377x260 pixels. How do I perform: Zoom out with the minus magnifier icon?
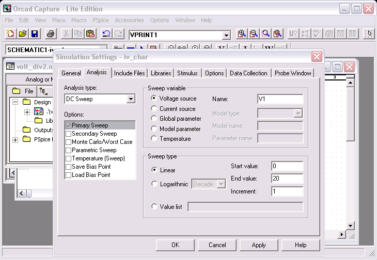[254, 34]
